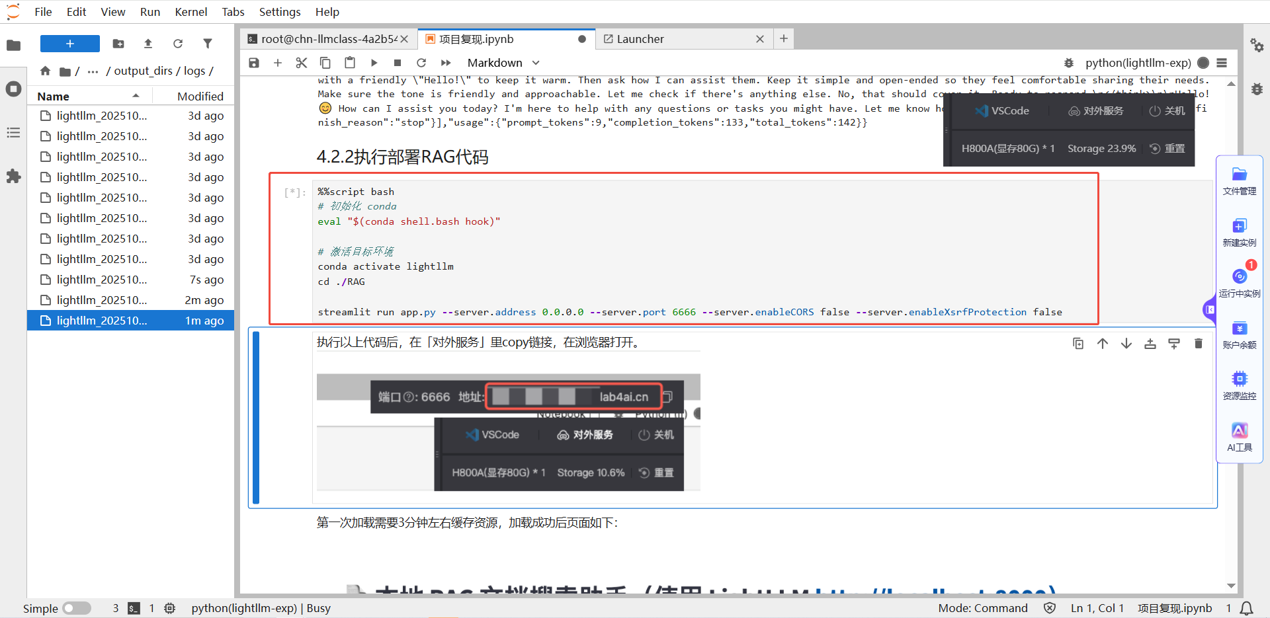Move the active cell up
Image resolution: width=1270 pixels, height=618 pixels.
pyautogui.click(x=1102, y=344)
